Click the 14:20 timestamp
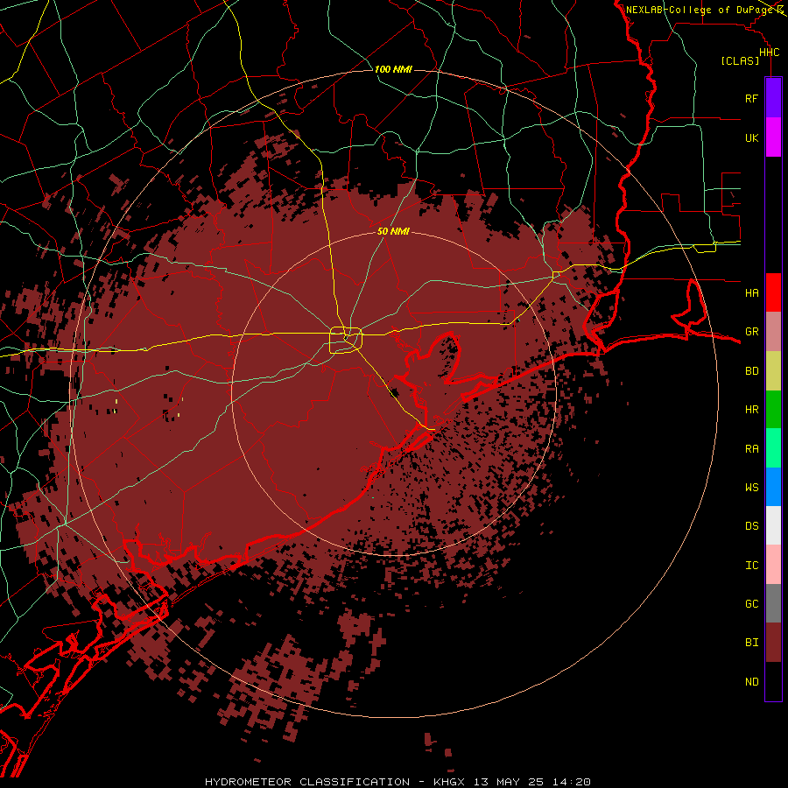 (570, 782)
